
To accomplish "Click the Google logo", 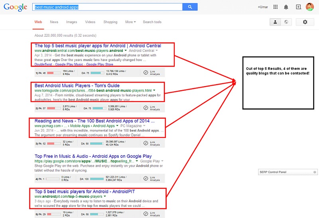I will 15,7.
